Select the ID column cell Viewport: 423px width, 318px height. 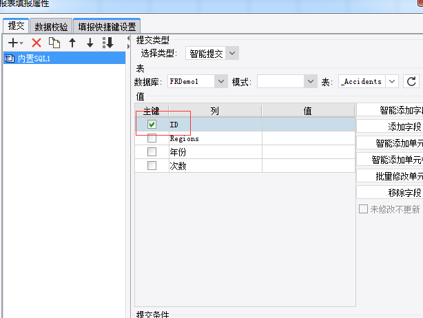pyautogui.click(x=215, y=125)
